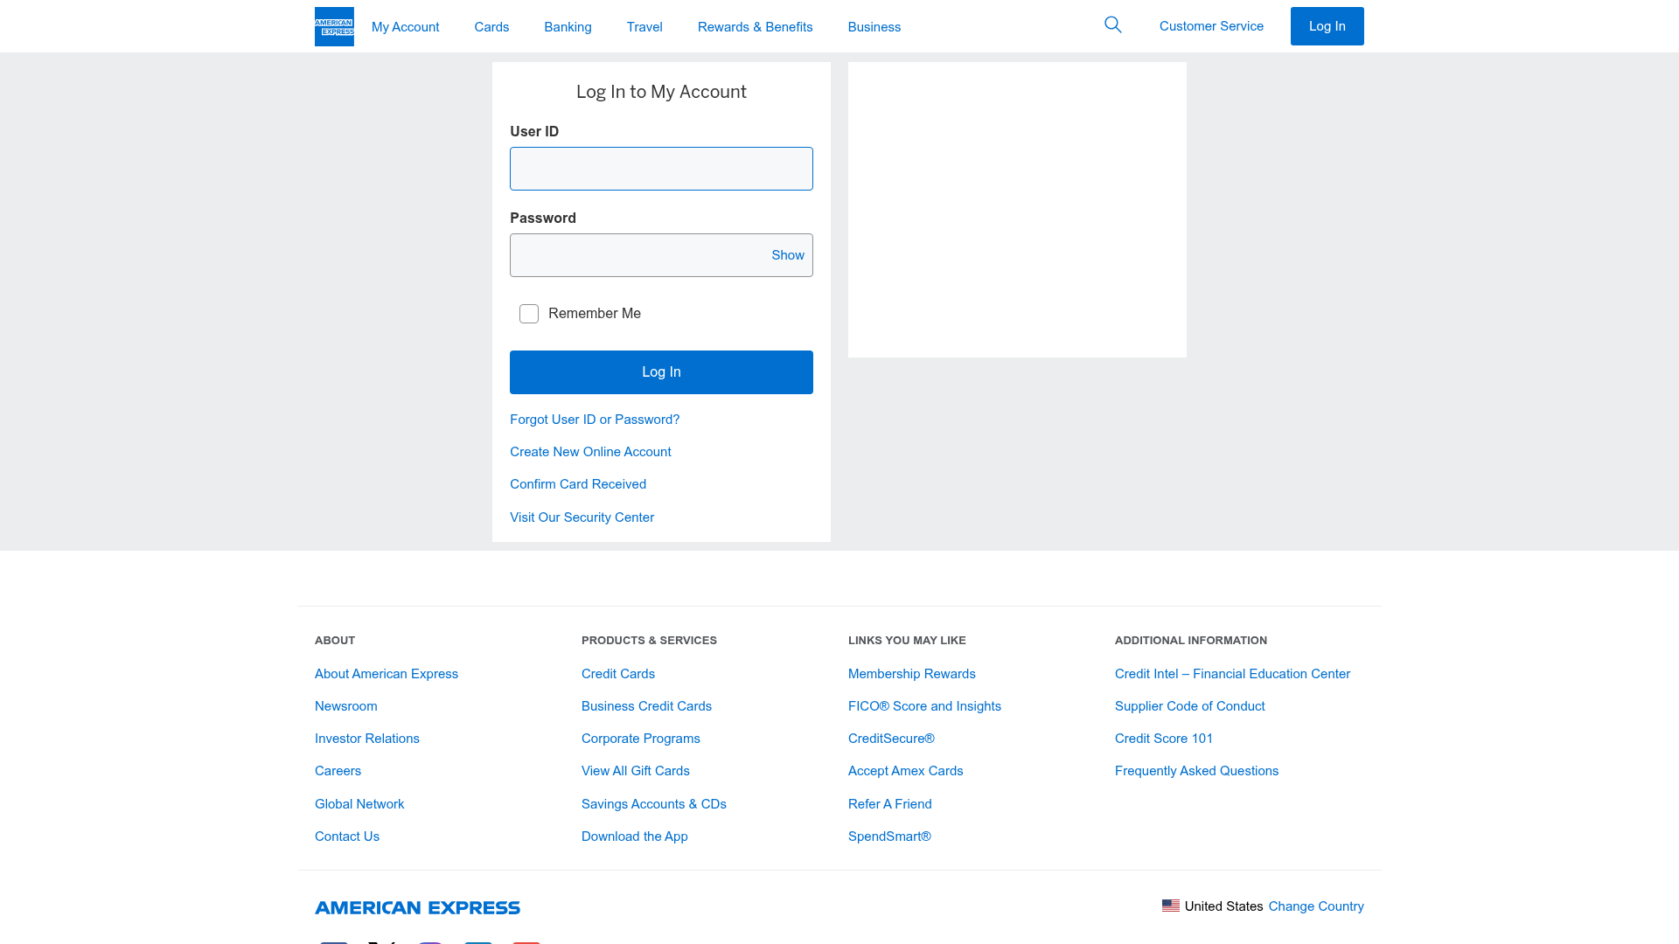
Task: Open the Banking menu
Action: tap(568, 27)
